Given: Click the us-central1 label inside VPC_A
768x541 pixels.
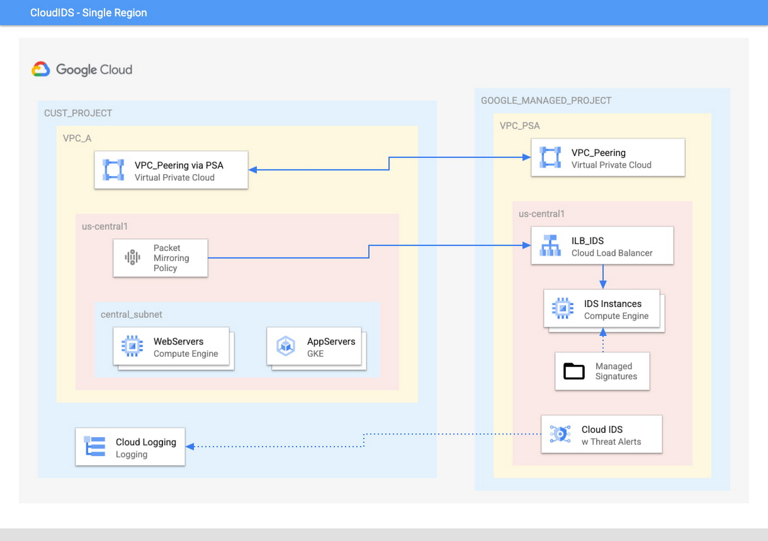Looking at the screenshot, I should click(x=105, y=226).
